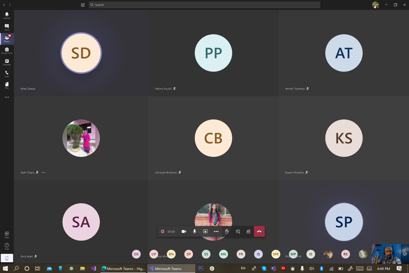Go back using the back arrow
409x273 pixels.
tap(4, 5)
